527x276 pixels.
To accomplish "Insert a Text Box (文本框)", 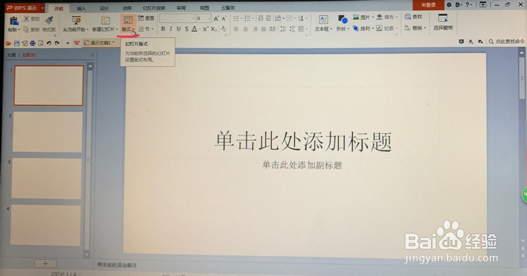I will [x=324, y=24].
